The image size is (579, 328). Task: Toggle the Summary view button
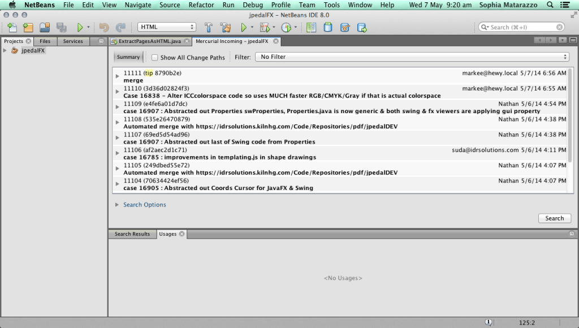coord(128,57)
